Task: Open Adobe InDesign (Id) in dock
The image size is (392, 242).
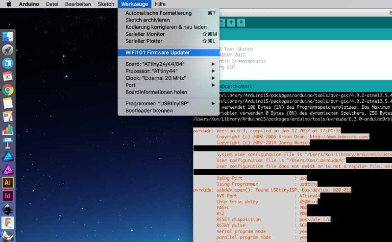Action: pos(8,196)
